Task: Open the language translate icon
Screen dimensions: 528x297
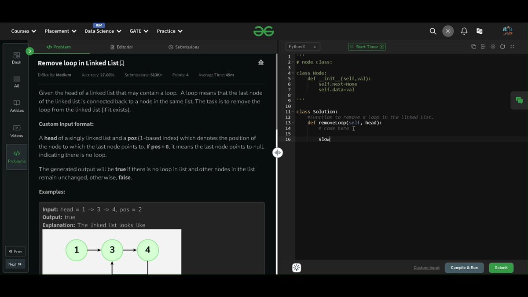Action: click(x=480, y=31)
